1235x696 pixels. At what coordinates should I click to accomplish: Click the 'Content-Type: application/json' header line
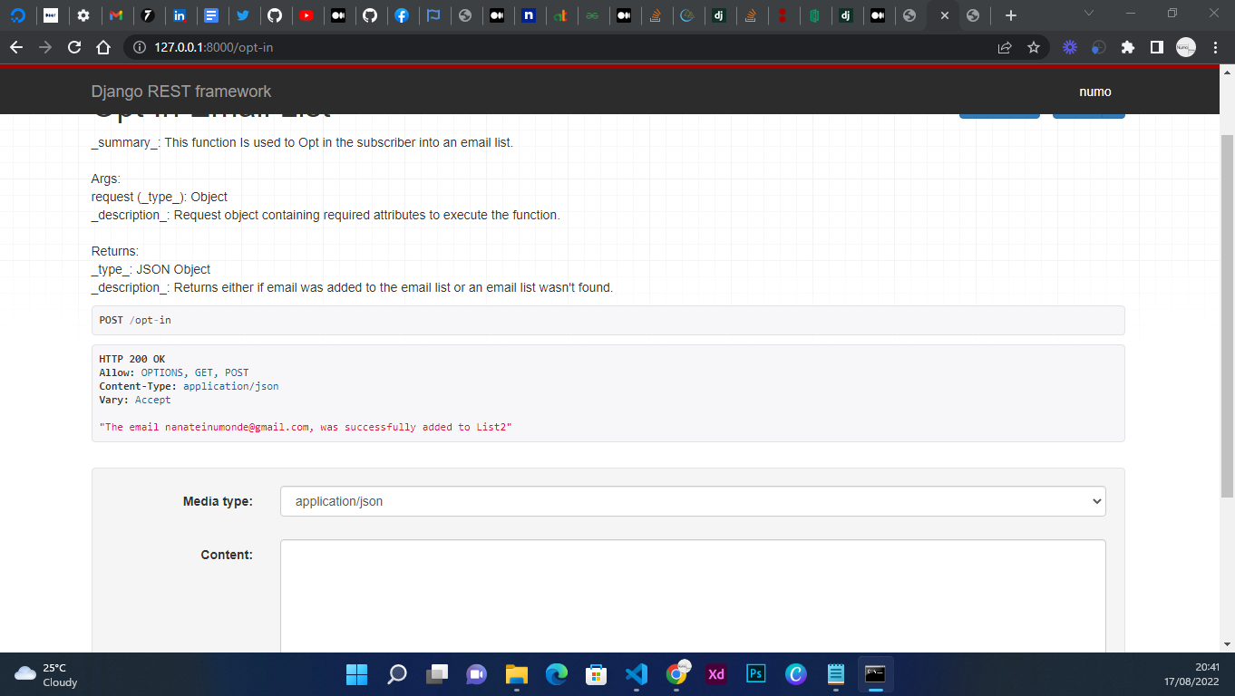[x=189, y=386]
